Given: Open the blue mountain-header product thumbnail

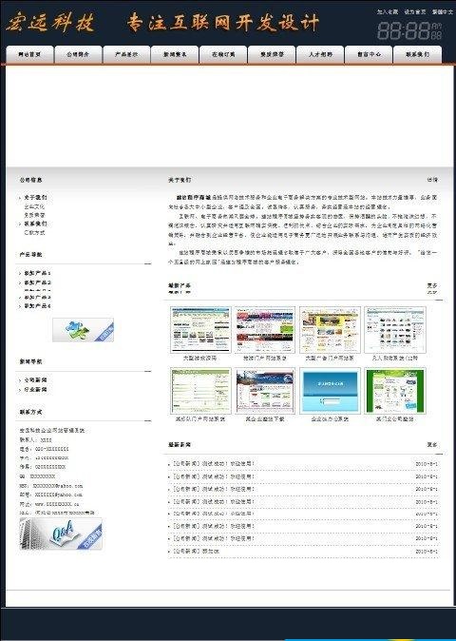Looking at the screenshot, I should point(265,391).
